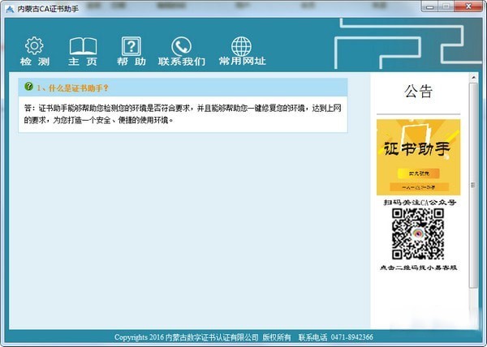Open the yellow 证书助手 banner image

[x=418, y=157]
